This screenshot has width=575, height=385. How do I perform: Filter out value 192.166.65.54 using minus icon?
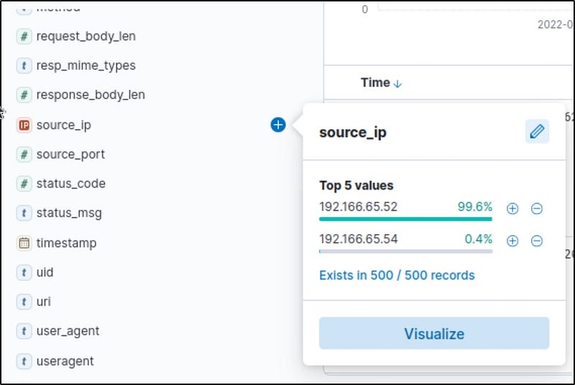click(x=537, y=241)
